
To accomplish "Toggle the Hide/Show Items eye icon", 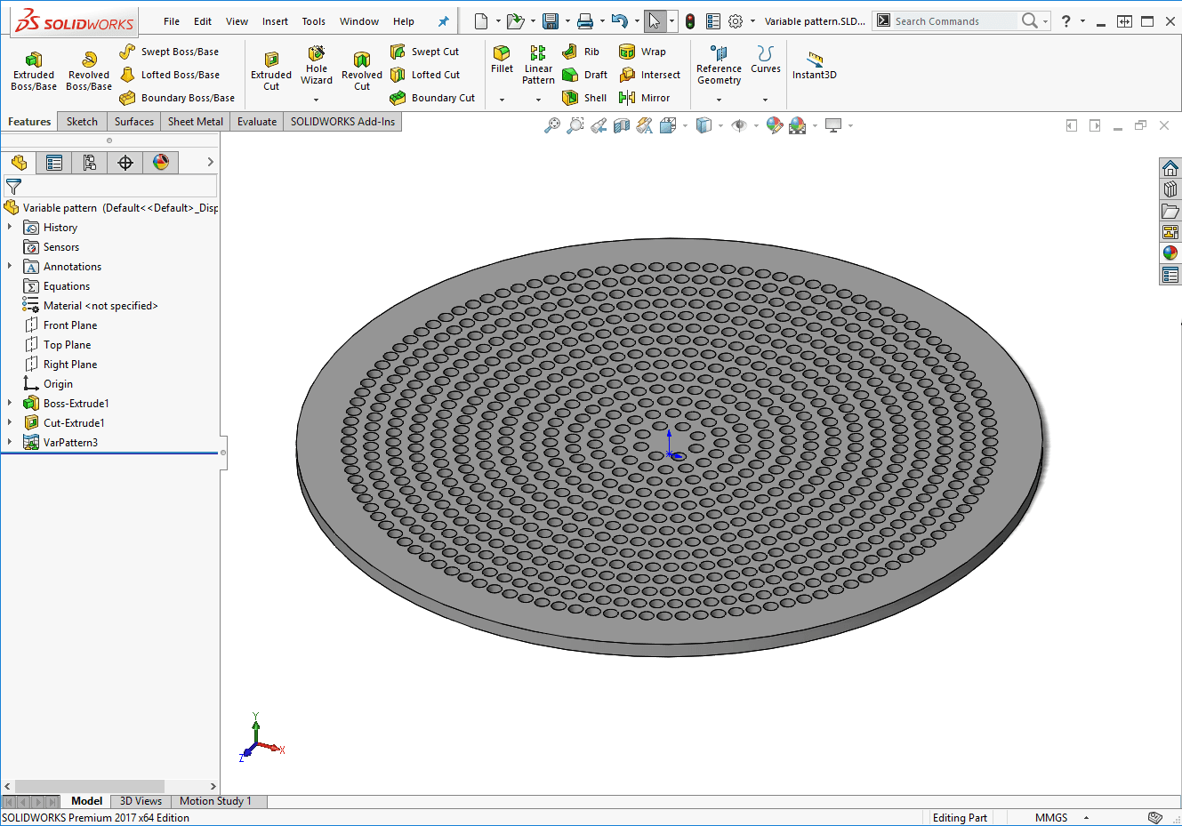I will click(x=738, y=125).
